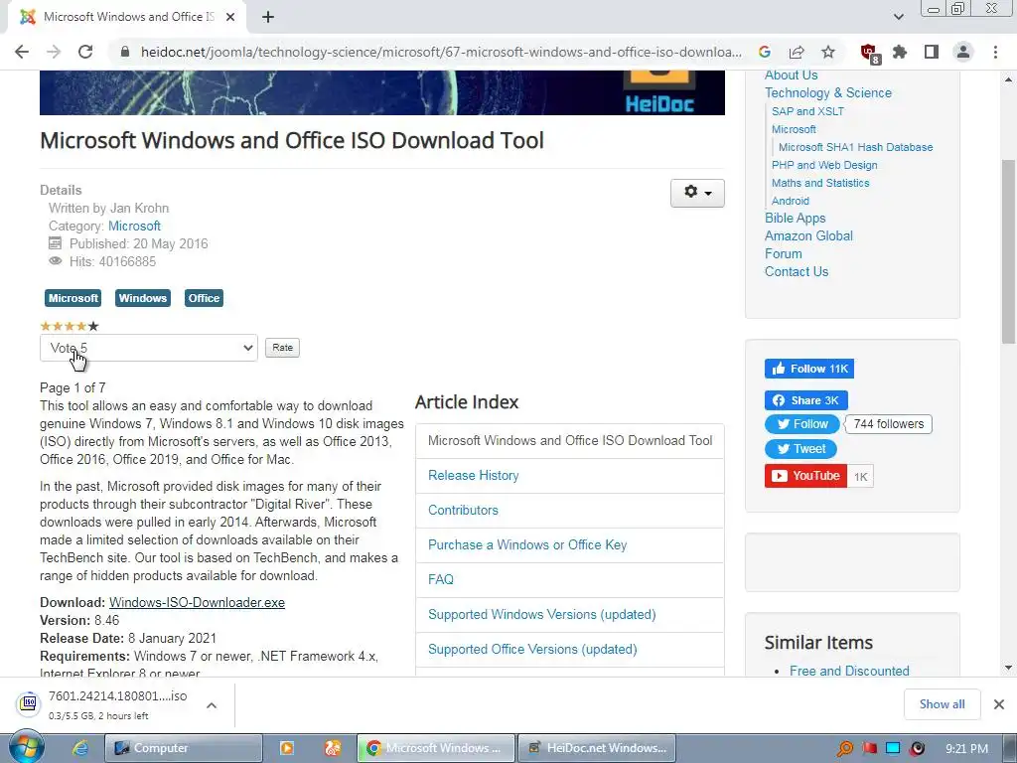
Task: Go forward using the browser forward arrow
Action: pyautogui.click(x=54, y=52)
